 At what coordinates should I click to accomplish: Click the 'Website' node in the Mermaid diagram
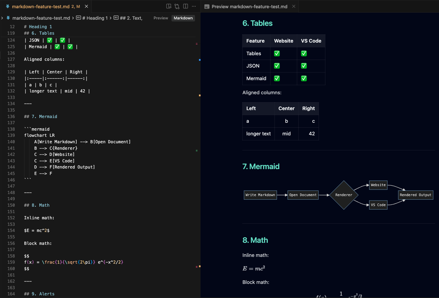pyautogui.click(x=378, y=185)
